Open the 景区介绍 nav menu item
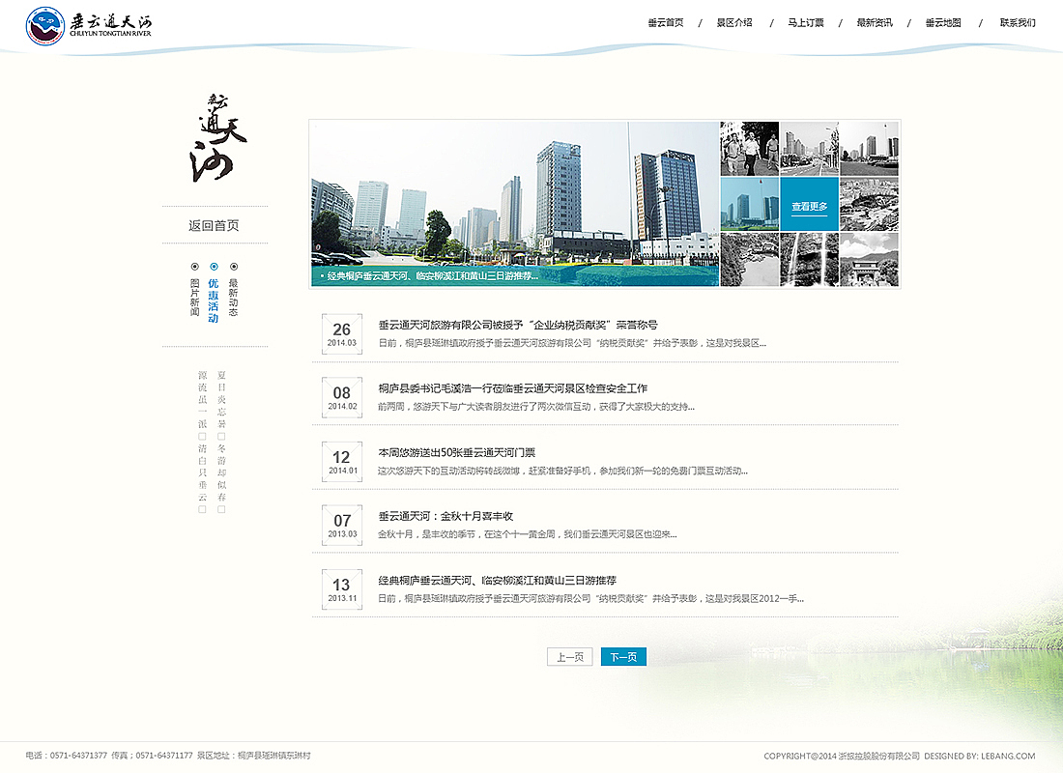 pyautogui.click(x=734, y=23)
